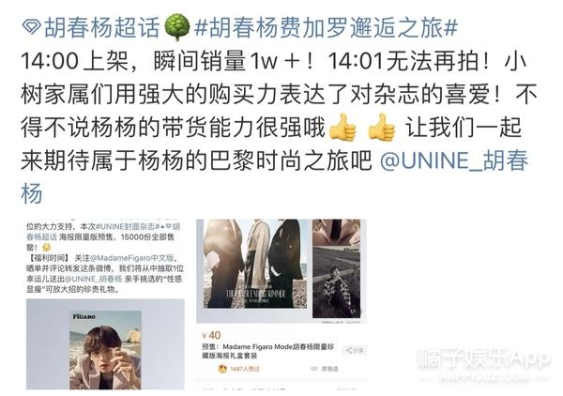Click the second thumbs-up emoji
This screenshot has height=396, width=563.
tap(382, 127)
